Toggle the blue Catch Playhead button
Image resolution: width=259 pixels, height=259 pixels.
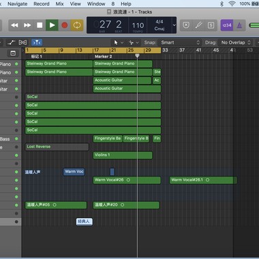[x=37, y=42]
